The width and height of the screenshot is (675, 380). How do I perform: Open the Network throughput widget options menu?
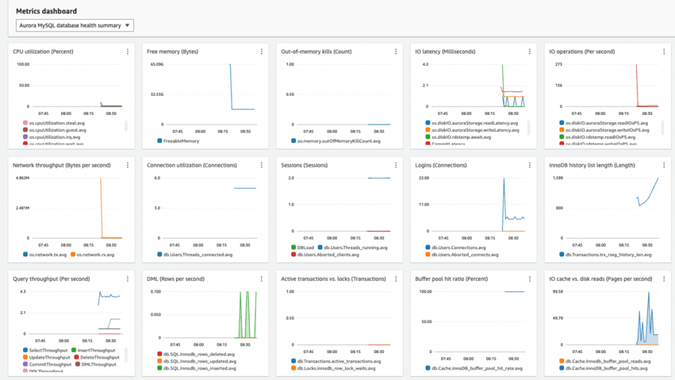[127, 165]
